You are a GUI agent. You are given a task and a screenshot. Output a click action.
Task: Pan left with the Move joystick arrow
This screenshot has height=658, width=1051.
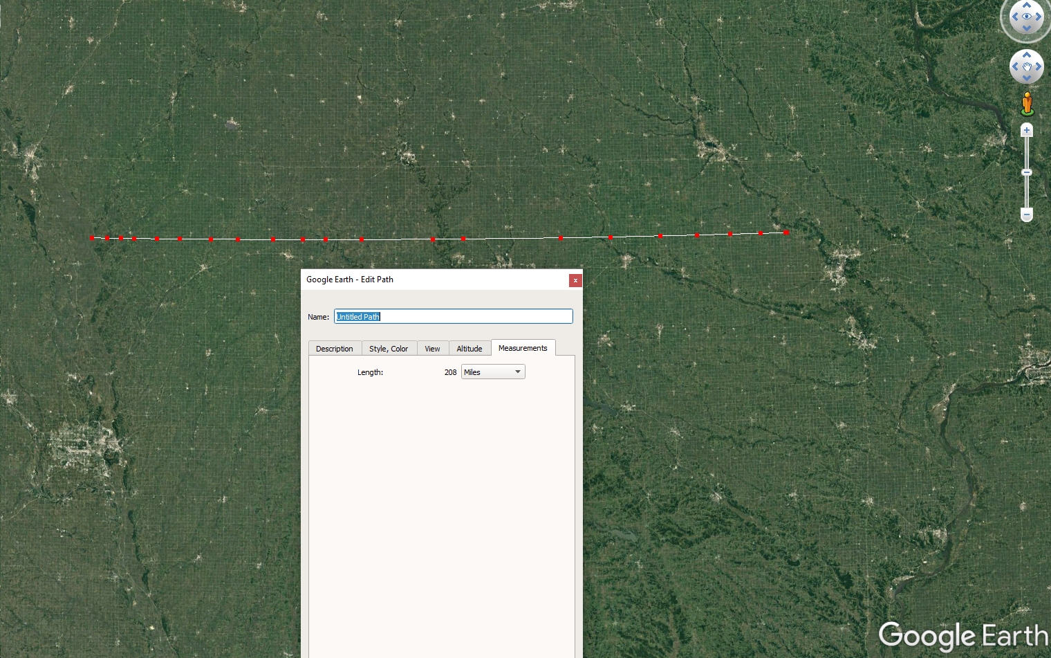click(x=1014, y=67)
